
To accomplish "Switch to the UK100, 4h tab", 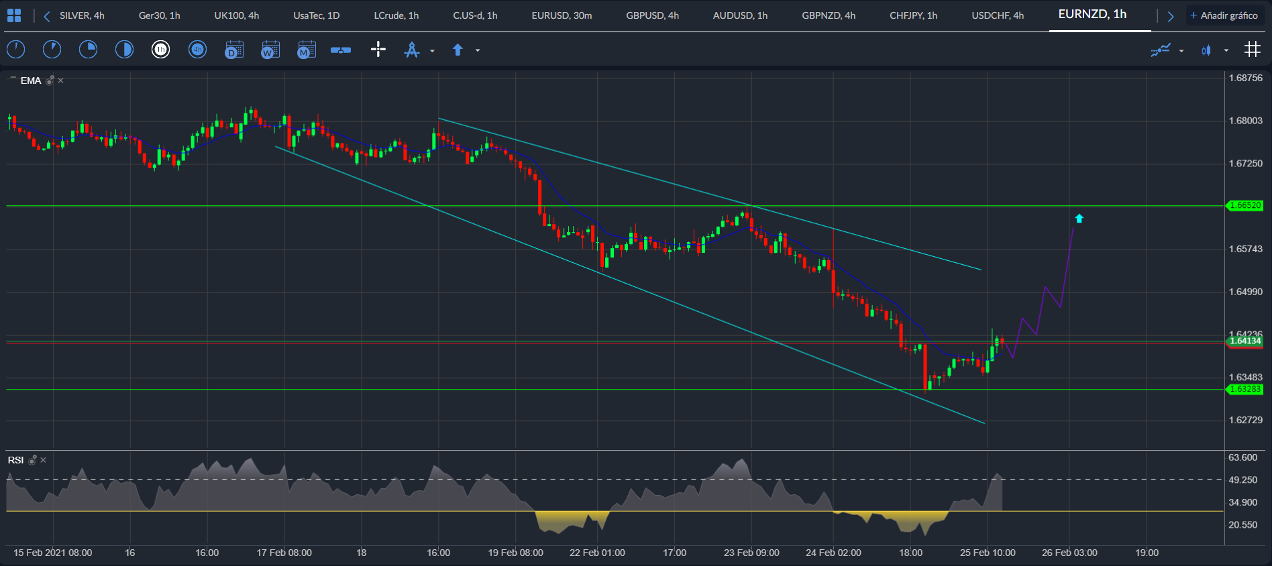I will [237, 15].
